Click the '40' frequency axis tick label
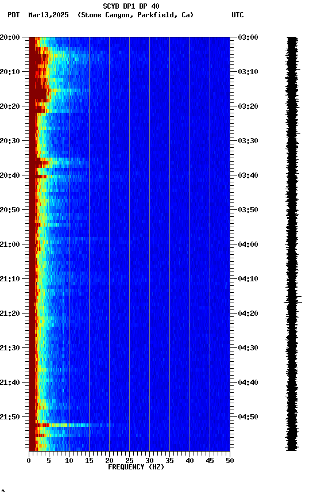 tap(190, 461)
